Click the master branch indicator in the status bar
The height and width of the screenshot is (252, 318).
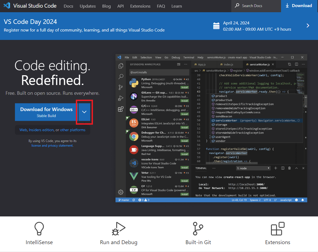(x=124, y=200)
